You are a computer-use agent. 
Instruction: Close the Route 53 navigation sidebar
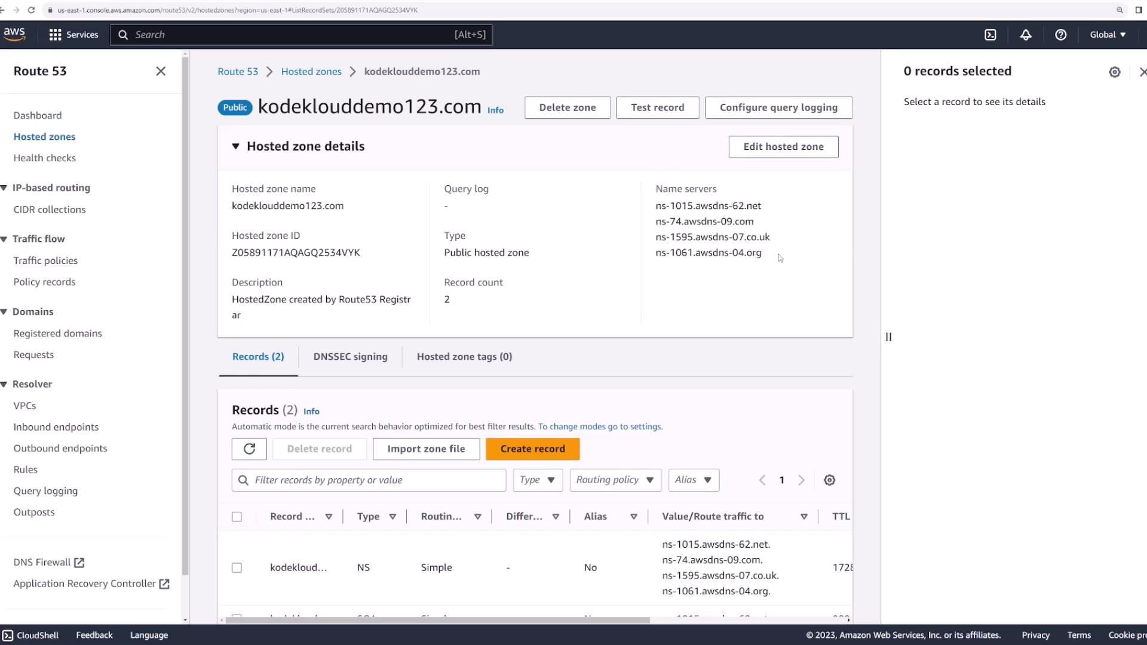tap(161, 71)
